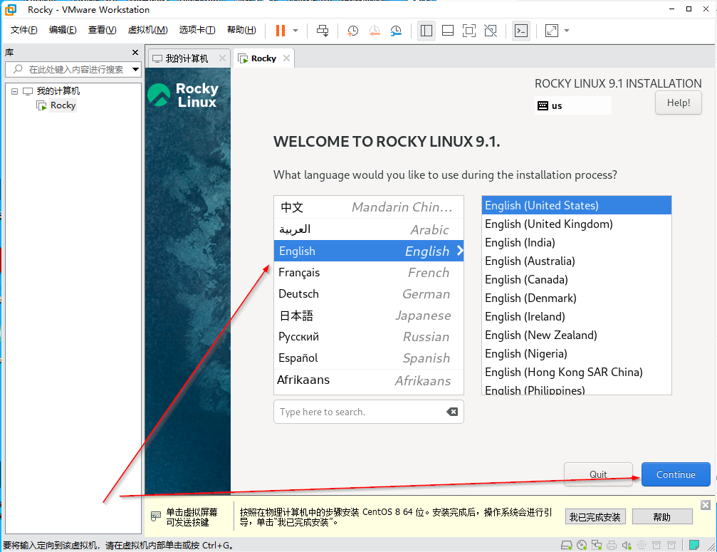This screenshot has height=552, width=717.
Task: Select 日本語 Japanese language
Action: [x=369, y=316]
